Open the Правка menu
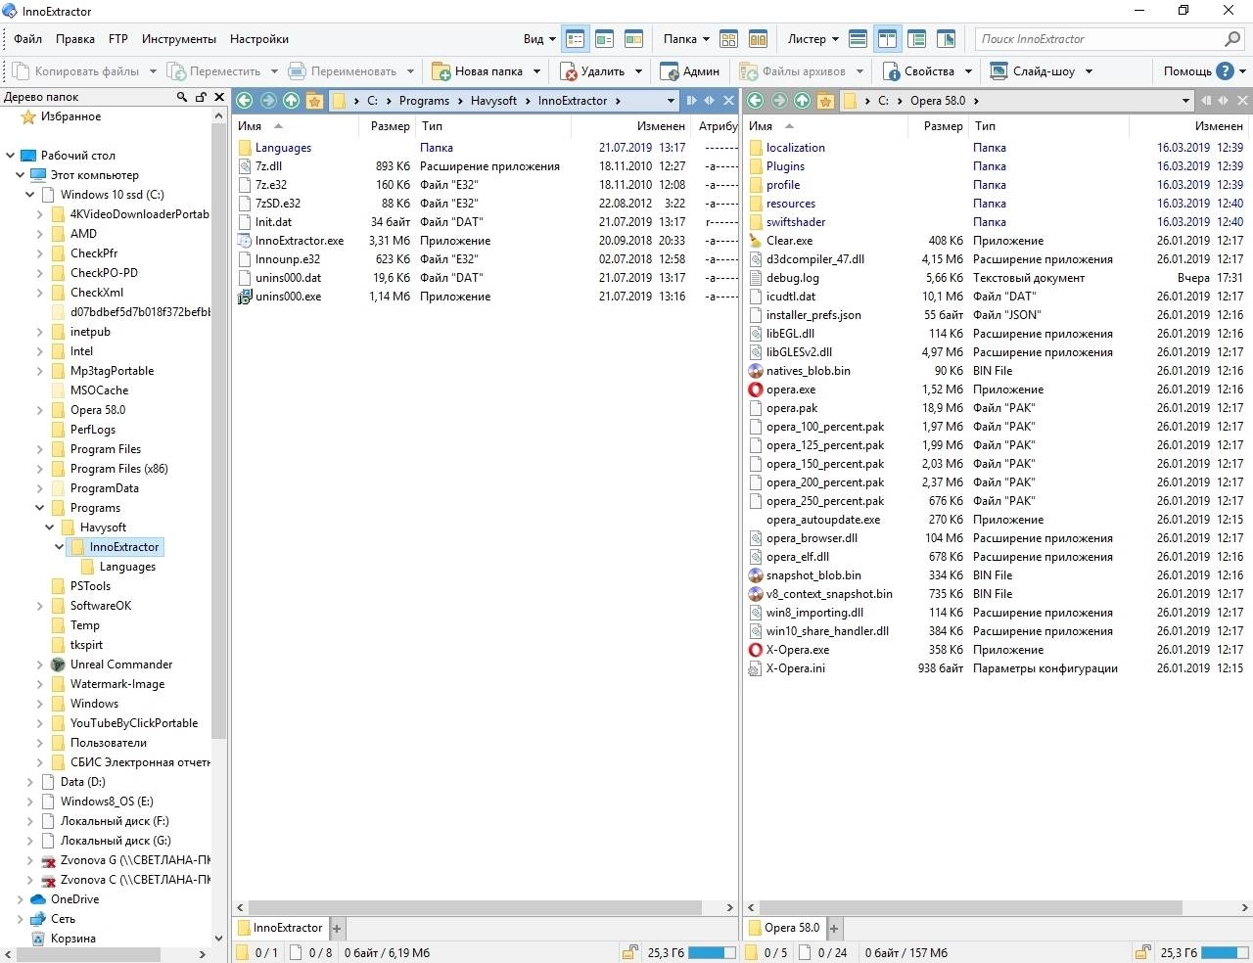Screen dimensions: 1253x963 pyautogui.click(x=75, y=39)
